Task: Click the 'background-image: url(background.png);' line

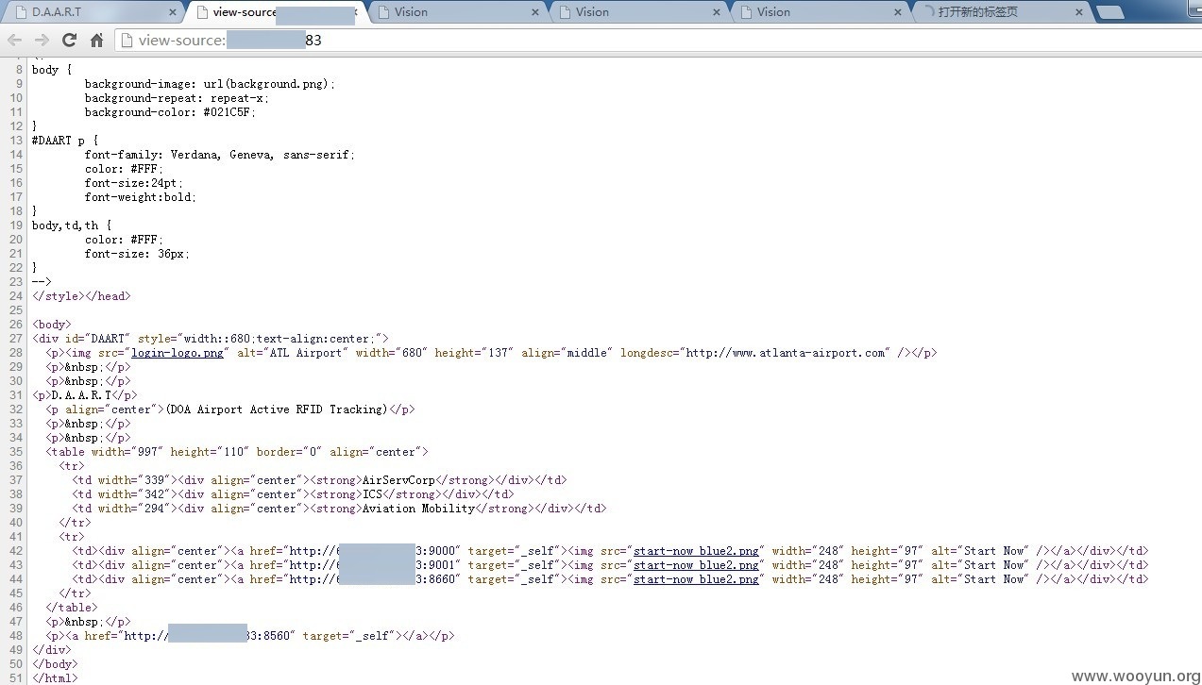Action: point(210,84)
